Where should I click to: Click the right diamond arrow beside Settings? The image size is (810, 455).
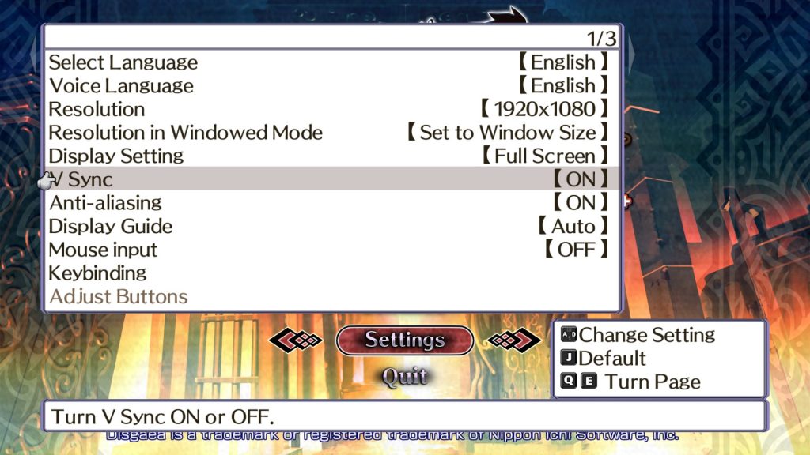514,340
